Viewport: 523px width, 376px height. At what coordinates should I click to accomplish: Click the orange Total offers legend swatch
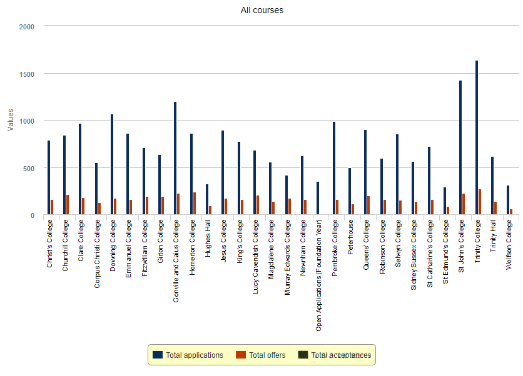(241, 355)
